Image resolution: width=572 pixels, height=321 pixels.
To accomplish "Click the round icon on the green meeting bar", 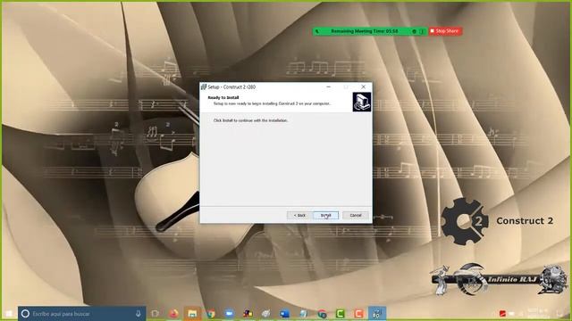I will pyautogui.click(x=414, y=32).
